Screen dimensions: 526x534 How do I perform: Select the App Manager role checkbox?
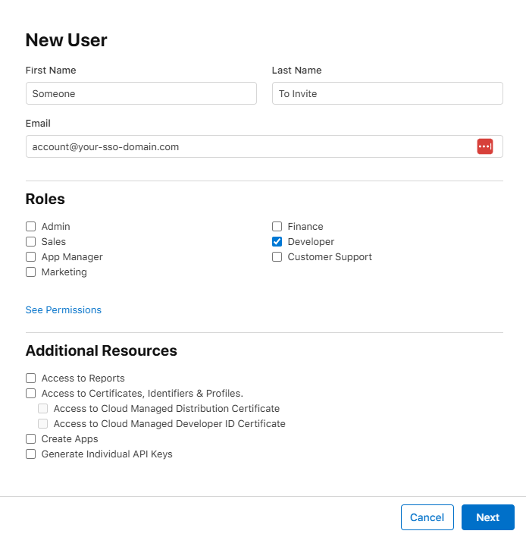[31, 257]
